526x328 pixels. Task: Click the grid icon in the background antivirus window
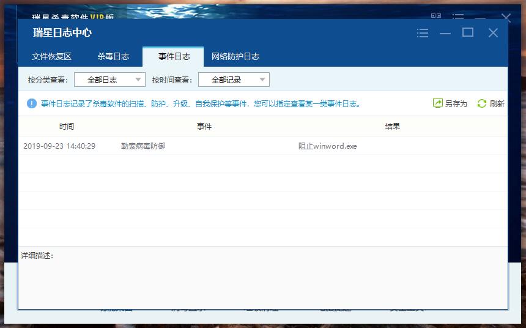[435, 15]
